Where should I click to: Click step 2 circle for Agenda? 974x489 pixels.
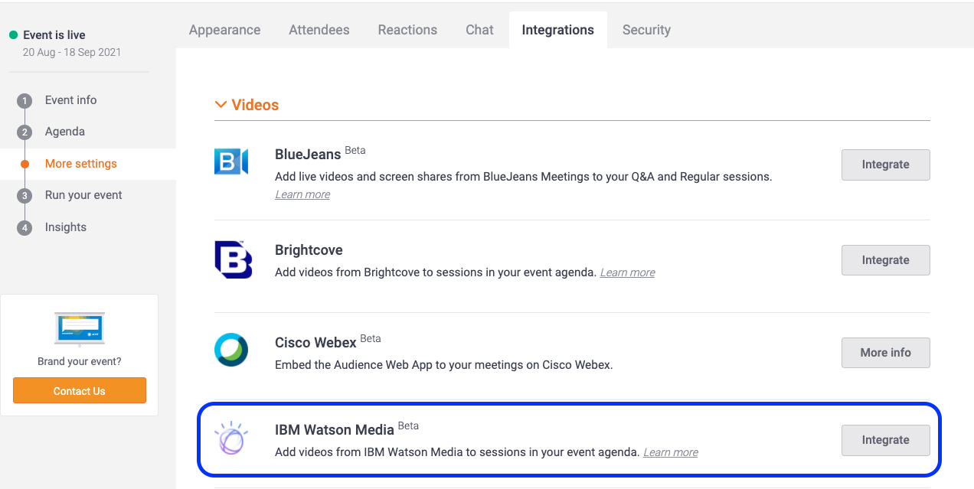pyautogui.click(x=25, y=132)
